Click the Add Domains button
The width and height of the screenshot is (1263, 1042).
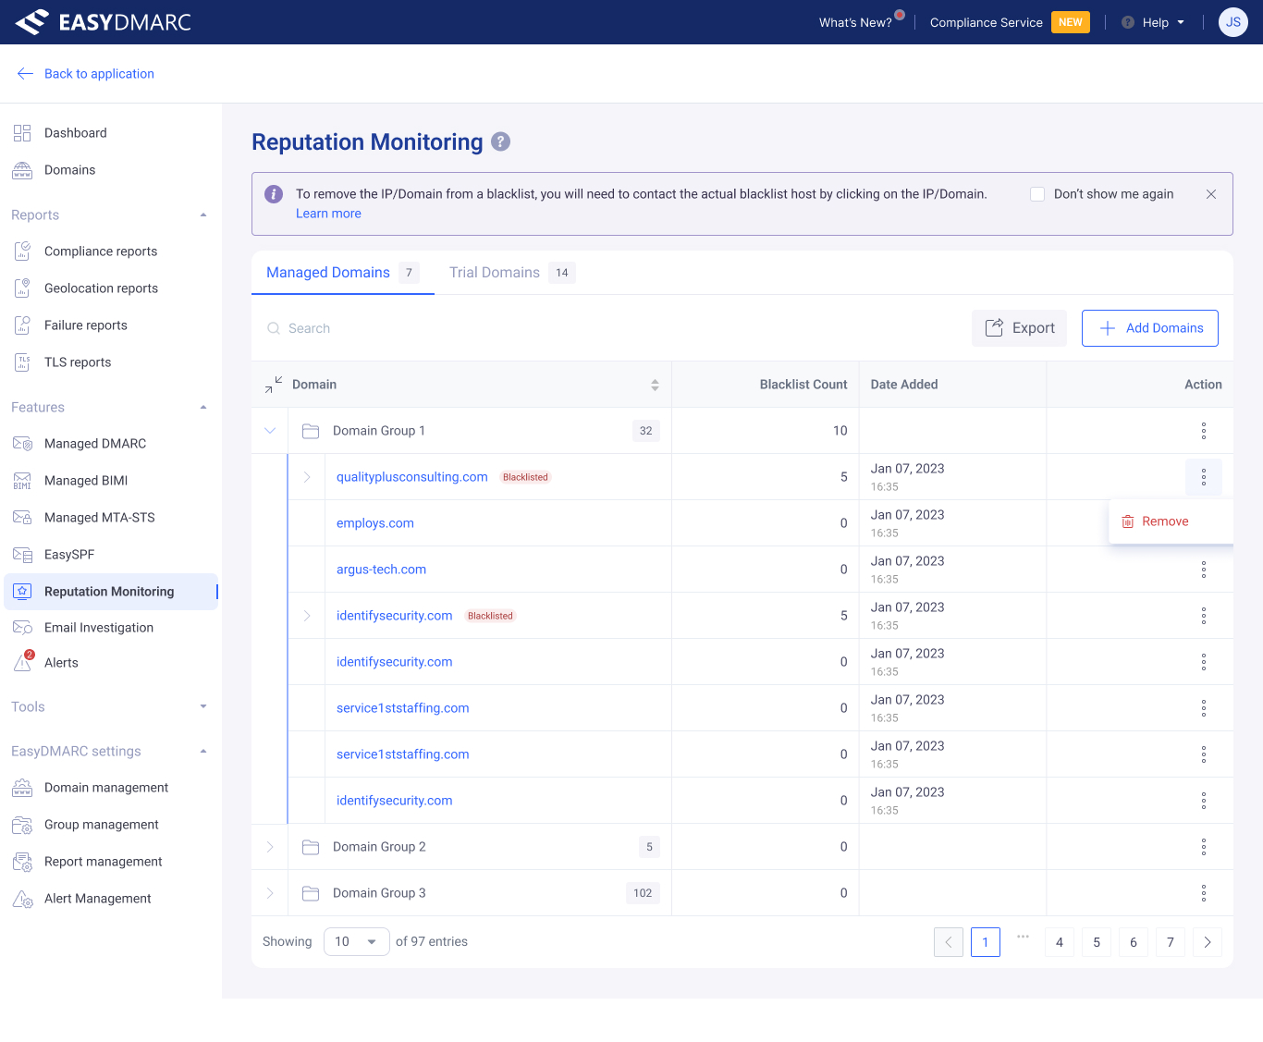pos(1150,328)
